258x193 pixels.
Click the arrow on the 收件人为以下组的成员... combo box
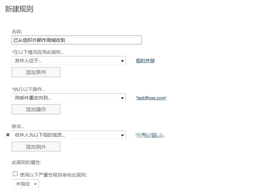click(x=122, y=135)
